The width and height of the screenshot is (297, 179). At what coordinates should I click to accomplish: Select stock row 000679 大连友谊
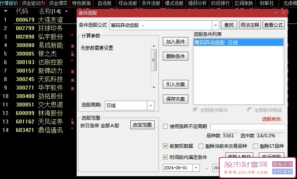38,20
